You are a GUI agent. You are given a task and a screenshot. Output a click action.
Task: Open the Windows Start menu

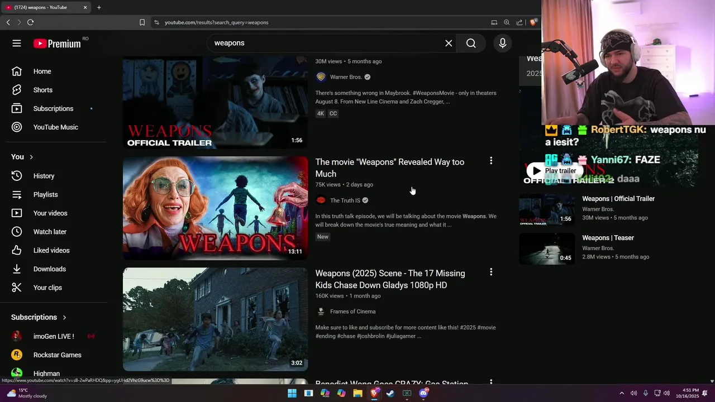[292, 393]
